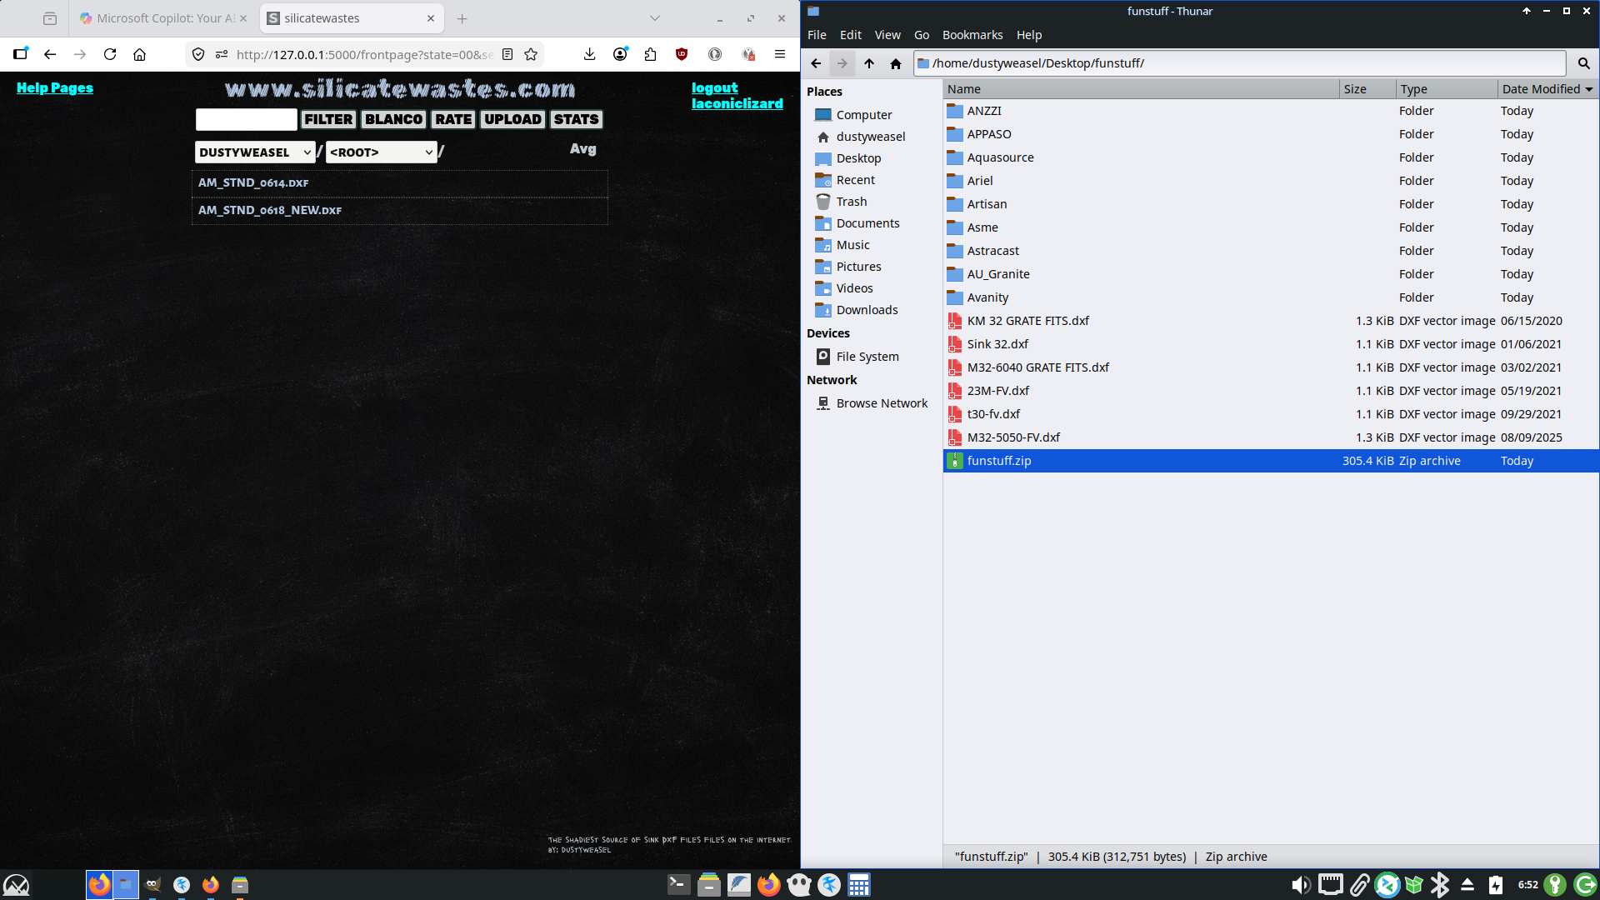Open Thunar Edit menu
Viewport: 1600px width, 900px height.
pos(851,35)
